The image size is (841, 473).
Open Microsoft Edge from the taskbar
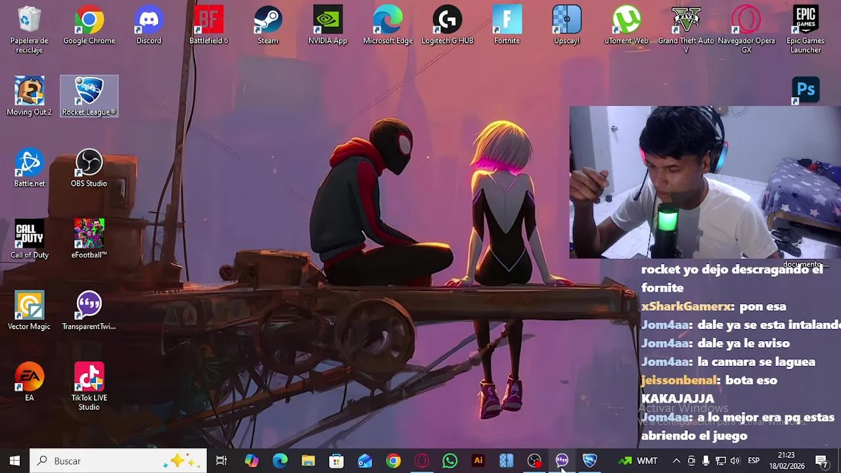click(x=280, y=461)
